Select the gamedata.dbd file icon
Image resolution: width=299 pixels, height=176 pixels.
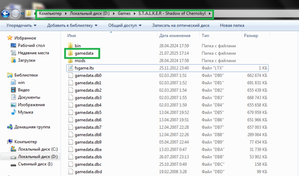[x=70, y=172]
